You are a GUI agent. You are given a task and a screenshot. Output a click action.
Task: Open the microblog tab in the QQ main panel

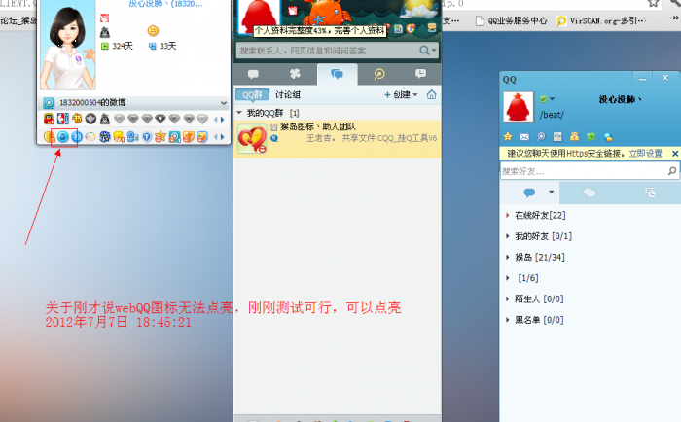(379, 74)
